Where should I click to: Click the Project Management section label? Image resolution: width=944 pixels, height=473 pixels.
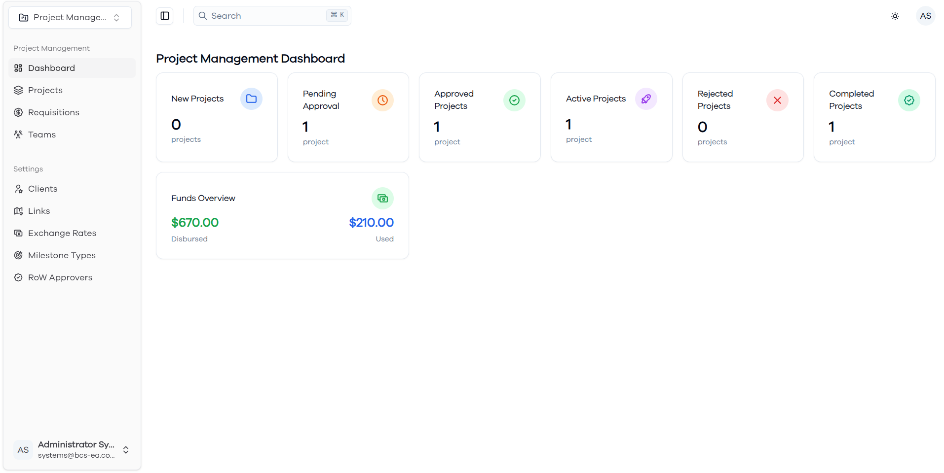(51, 48)
